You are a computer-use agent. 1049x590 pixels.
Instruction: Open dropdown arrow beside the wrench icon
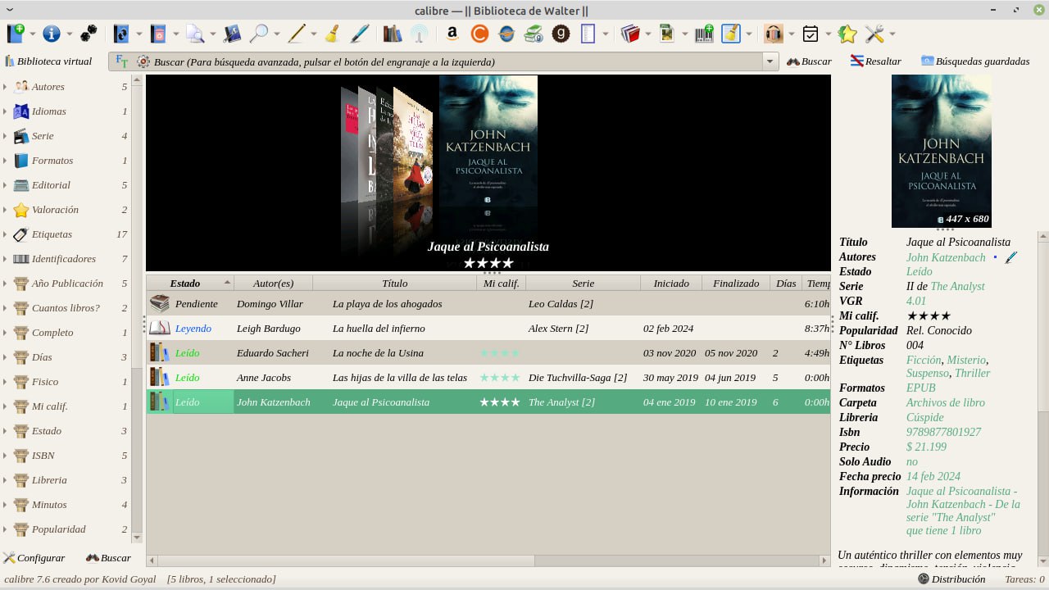(892, 34)
